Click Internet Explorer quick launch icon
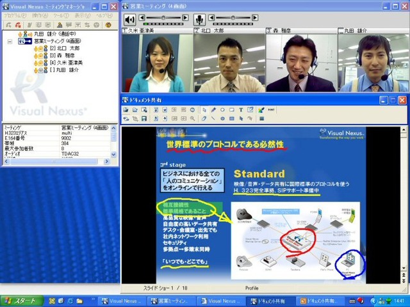This screenshot has width=410, height=307. point(70,301)
